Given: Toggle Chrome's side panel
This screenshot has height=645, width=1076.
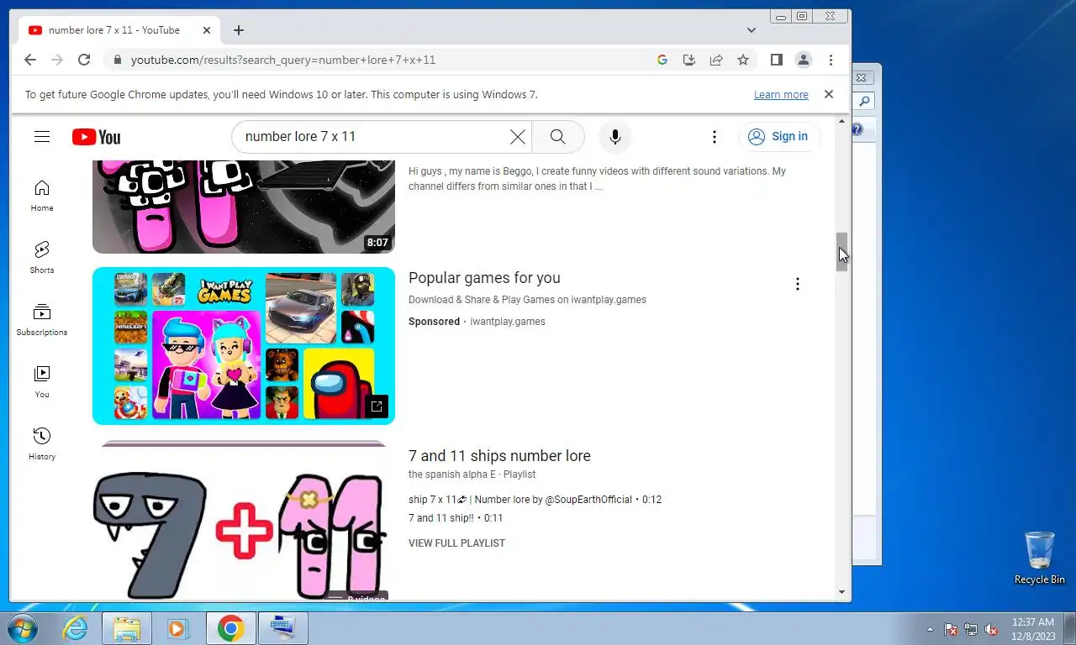Looking at the screenshot, I should tap(777, 60).
